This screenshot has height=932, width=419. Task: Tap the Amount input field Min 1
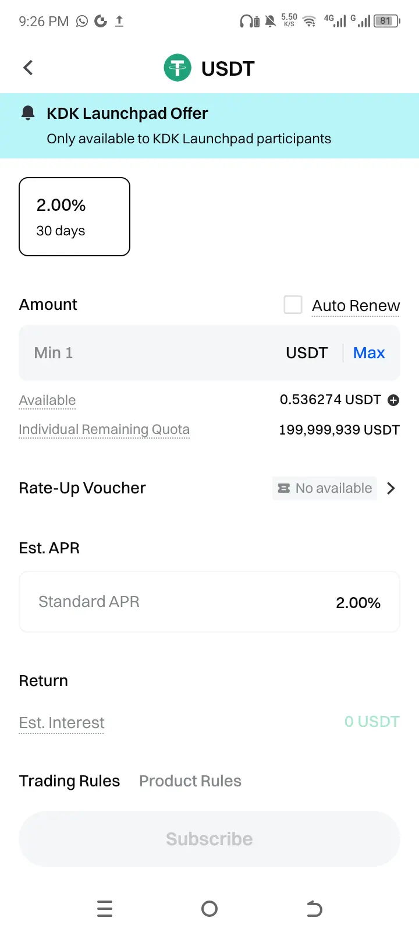[210, 353]
